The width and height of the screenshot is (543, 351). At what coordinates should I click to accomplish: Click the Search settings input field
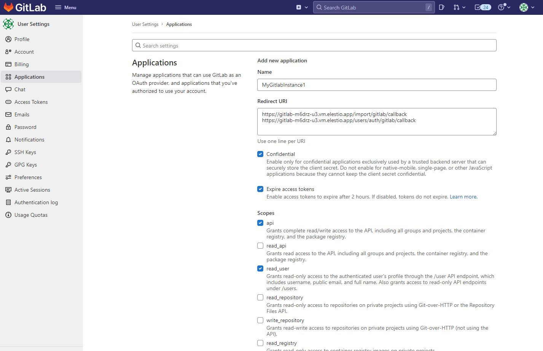(314, 45)
